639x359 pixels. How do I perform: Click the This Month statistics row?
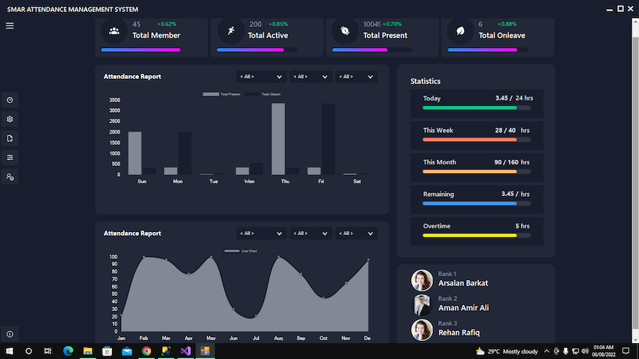click(477, 167)
